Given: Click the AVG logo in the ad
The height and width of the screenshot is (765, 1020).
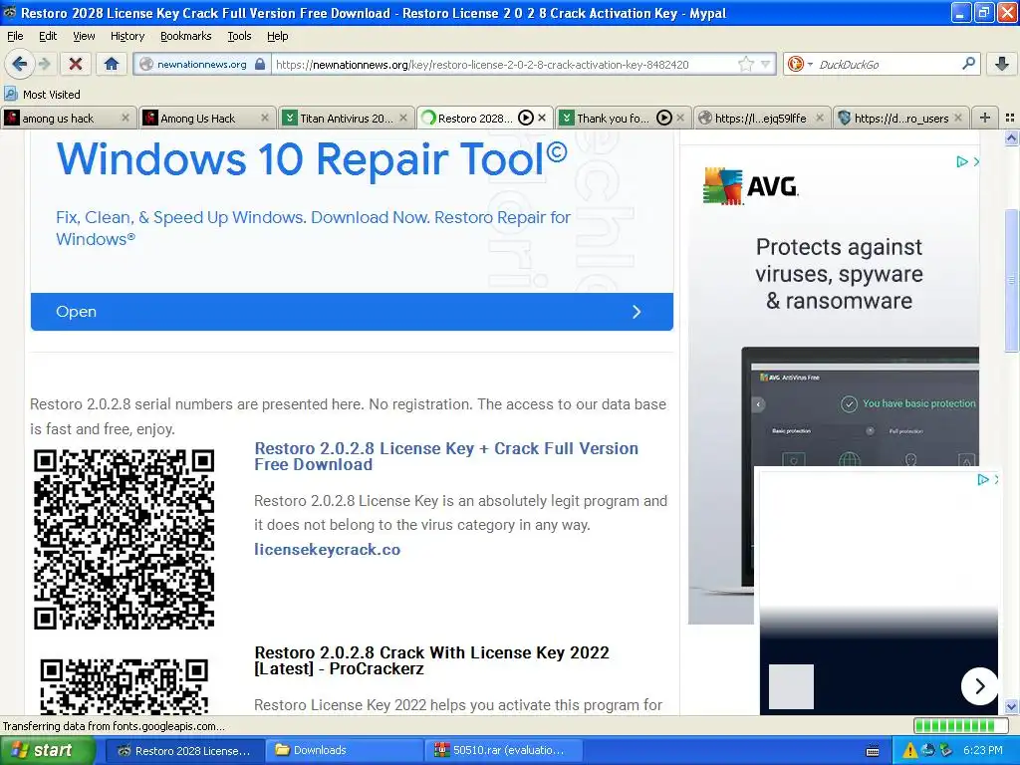Looking at the screenshot, I should pos(751,186).
